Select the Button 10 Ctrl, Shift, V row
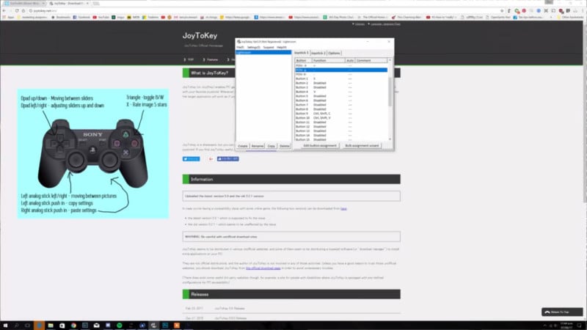The height and width of the screenshot is (330, 587). point(341,118)
